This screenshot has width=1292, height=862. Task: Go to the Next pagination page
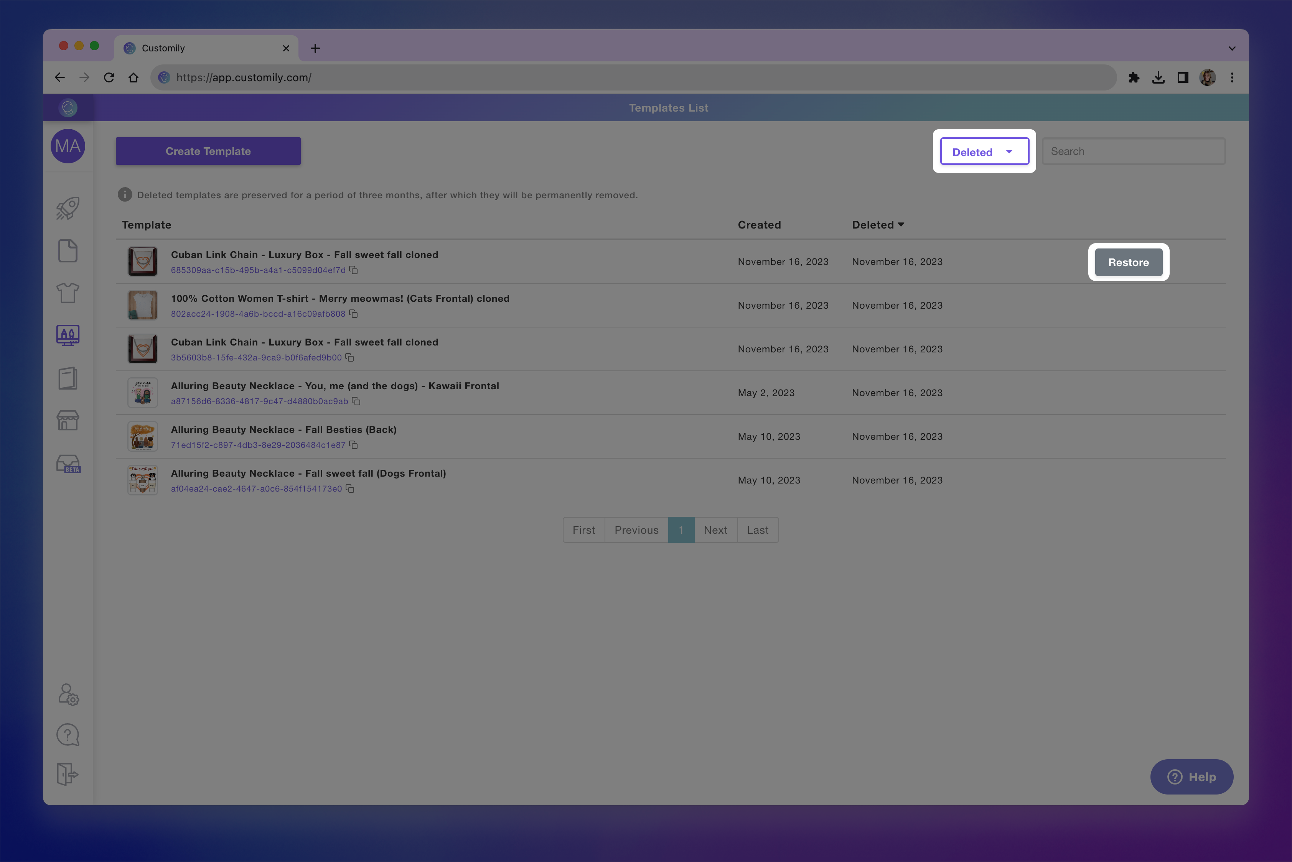pyautogui.click(x=715, y=530)
